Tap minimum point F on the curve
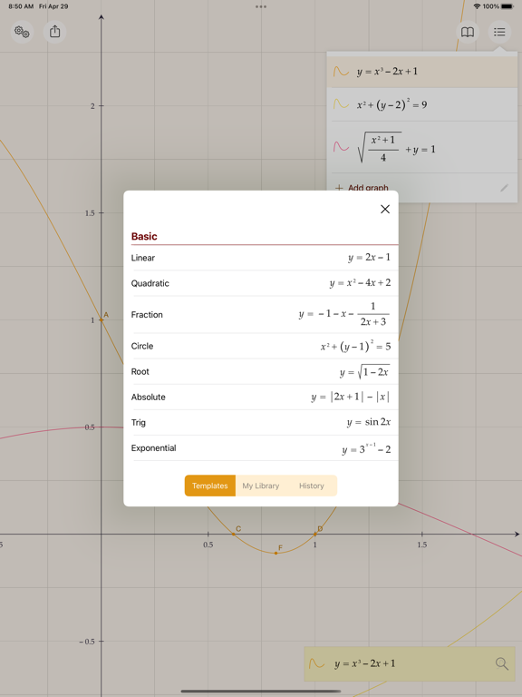This screenshot has width=522, height=697. coord(276,553)
